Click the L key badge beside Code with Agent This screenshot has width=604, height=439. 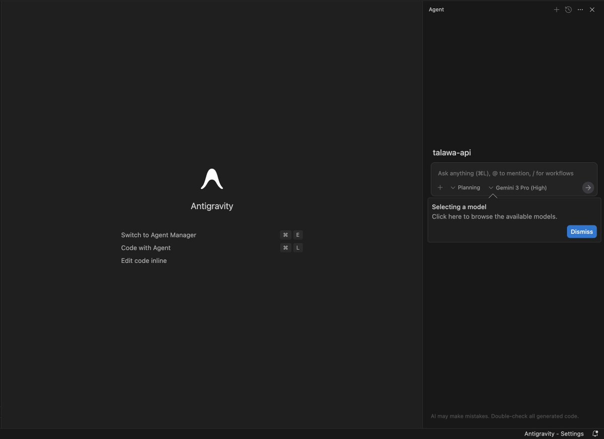point(298,248)
